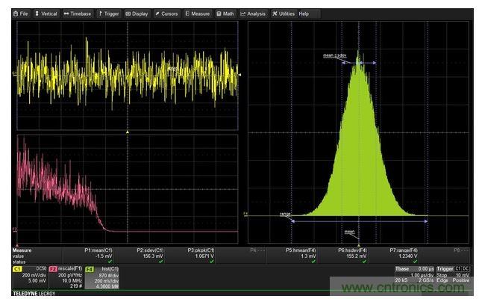The height and width of the screenshot is (299, 479).
Task: Click the Measure ruler icon
Action: click(187, 13)
